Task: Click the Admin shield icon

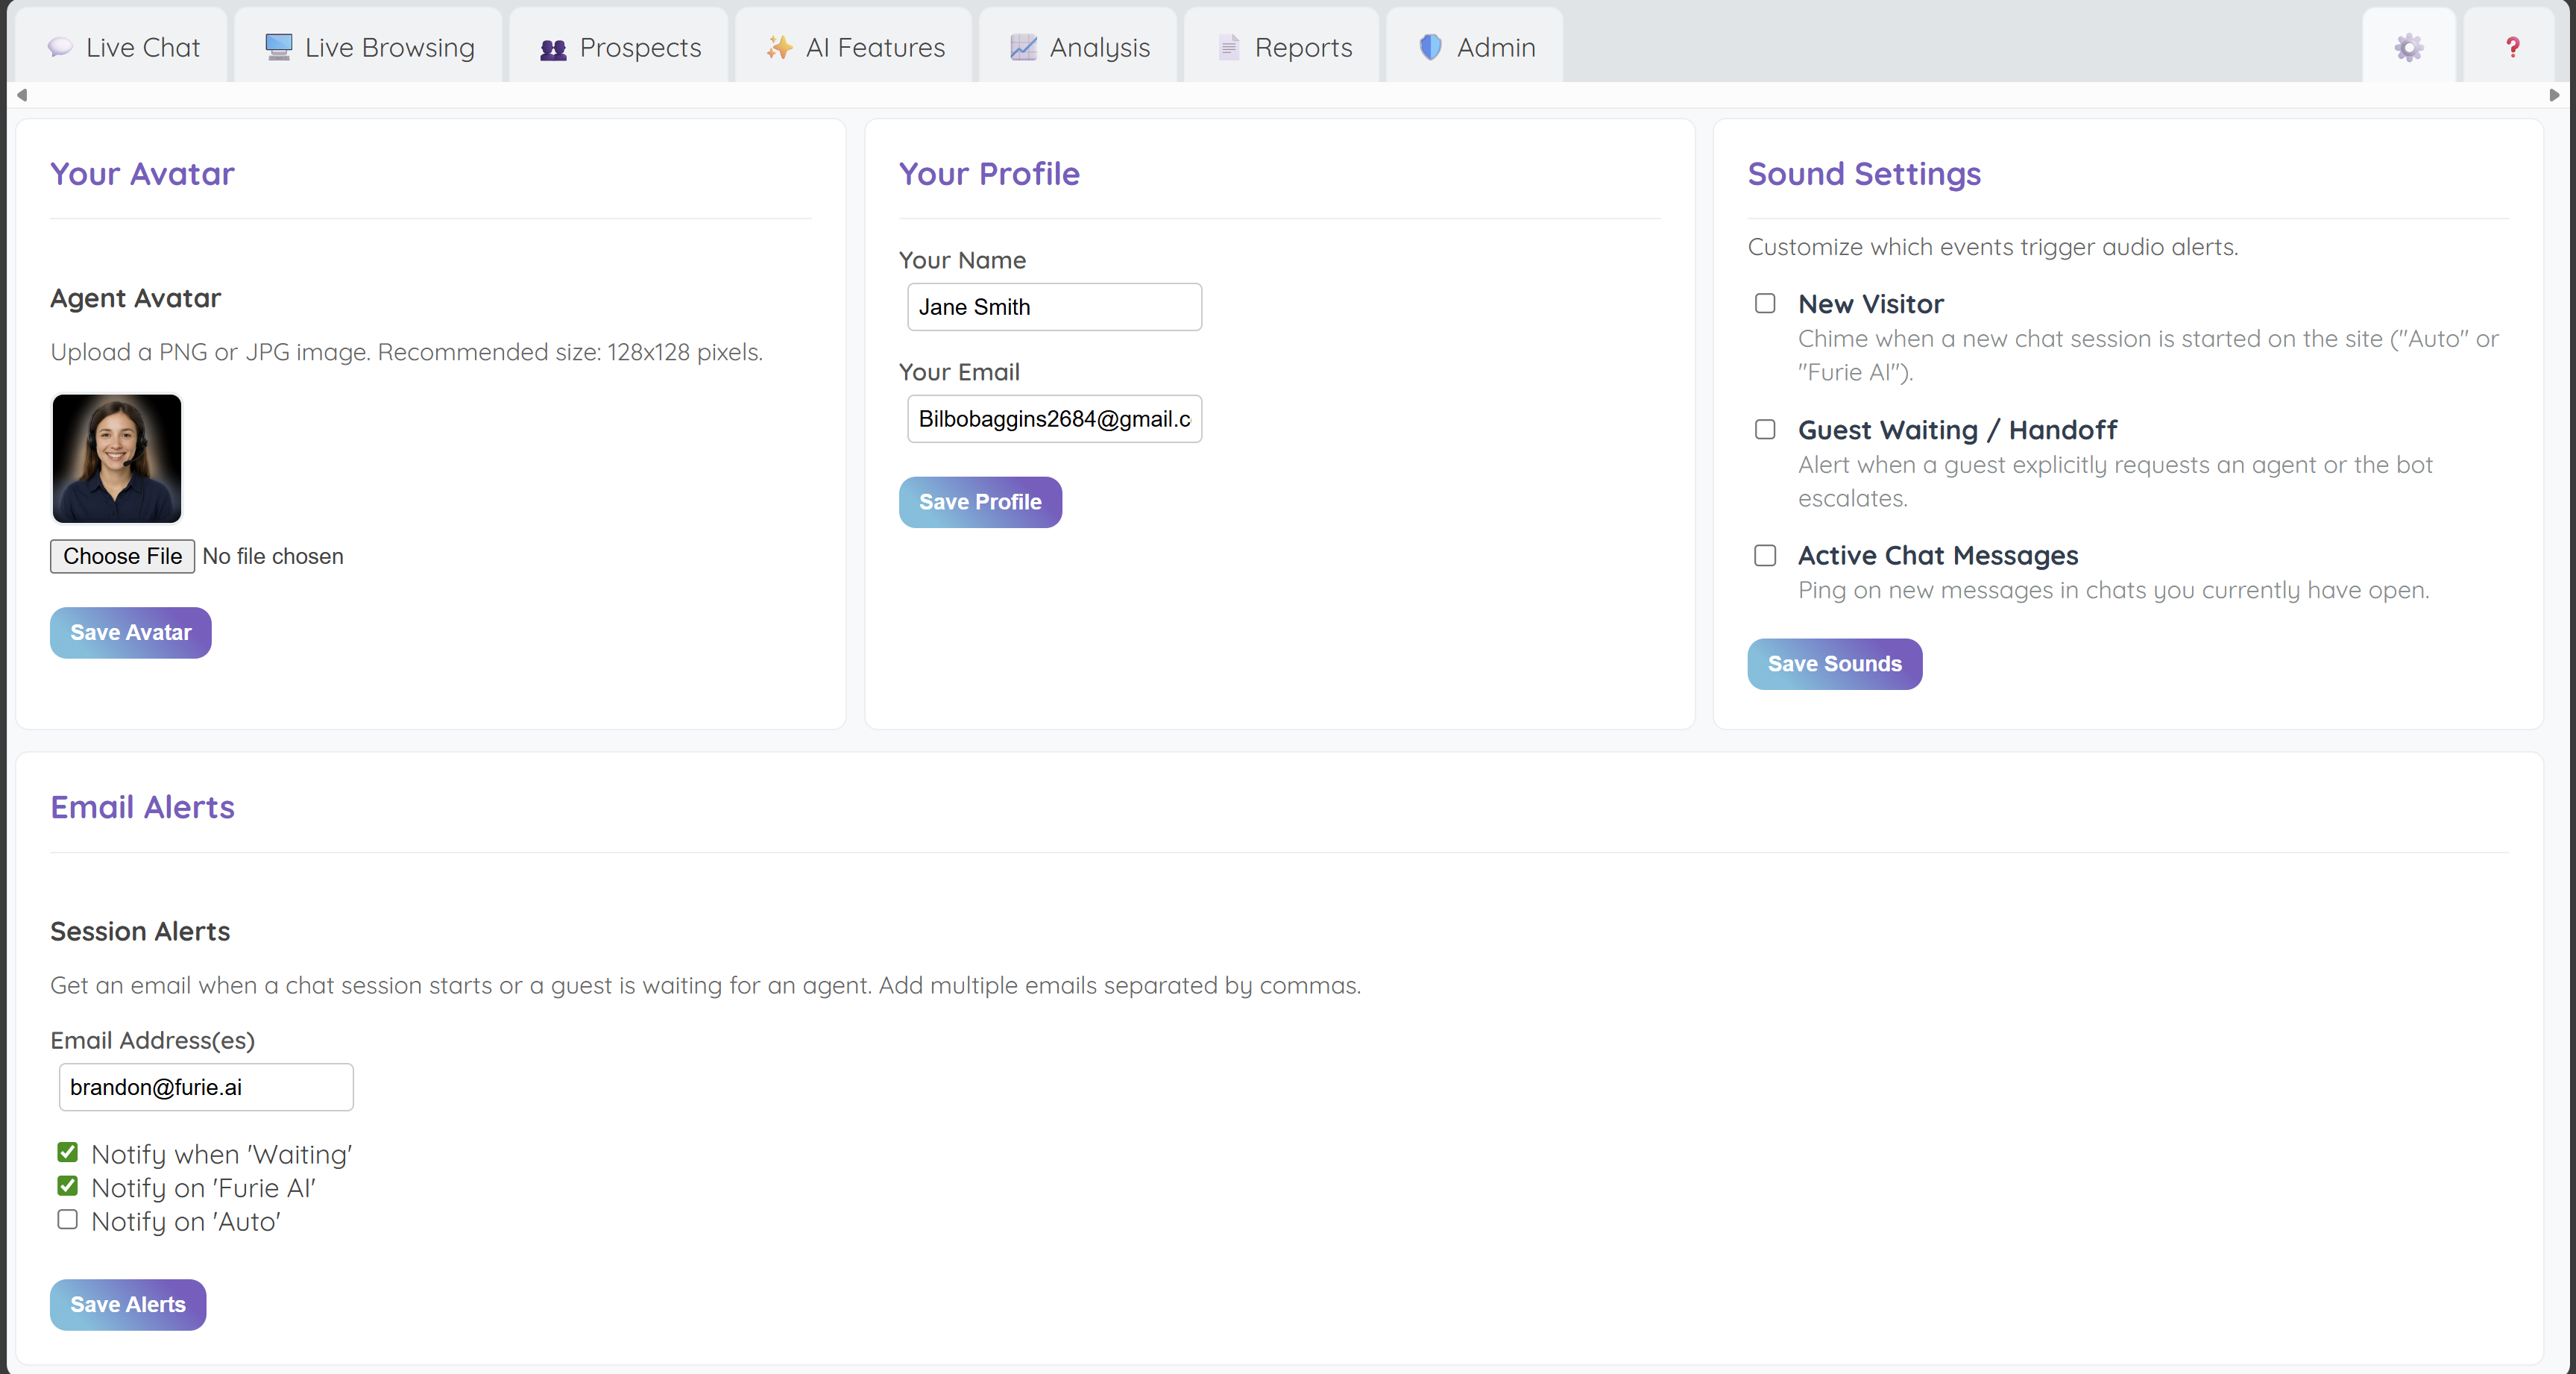Action: coord(1430,47)
